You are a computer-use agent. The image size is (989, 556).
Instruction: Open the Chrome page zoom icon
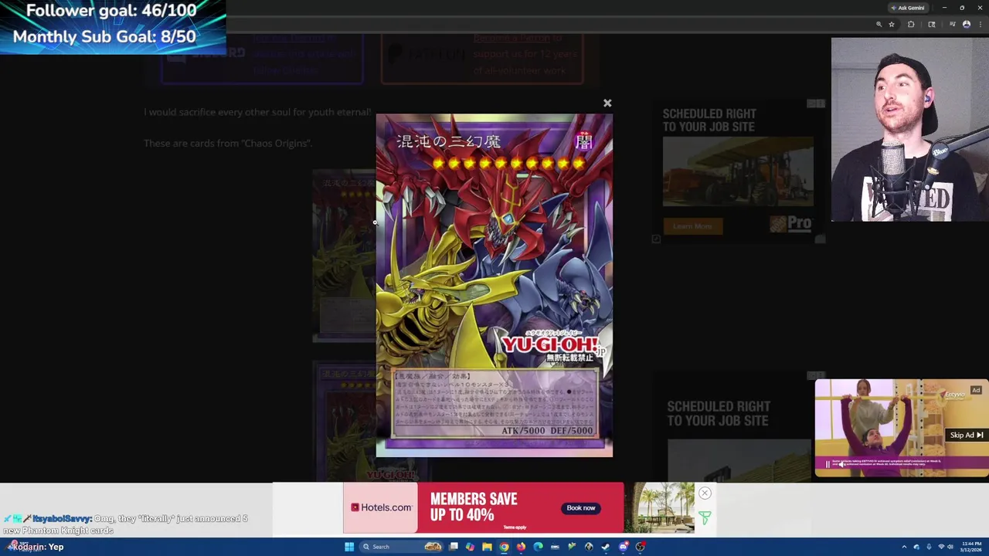coord(879,24)
